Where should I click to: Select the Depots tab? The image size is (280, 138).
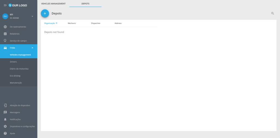pos(85,4)
